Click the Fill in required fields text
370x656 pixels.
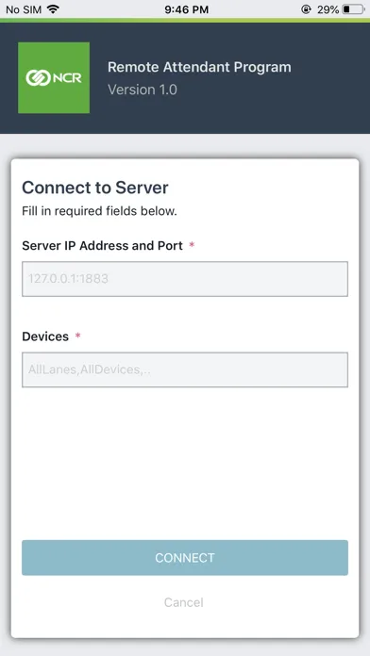tap(99, 211)
